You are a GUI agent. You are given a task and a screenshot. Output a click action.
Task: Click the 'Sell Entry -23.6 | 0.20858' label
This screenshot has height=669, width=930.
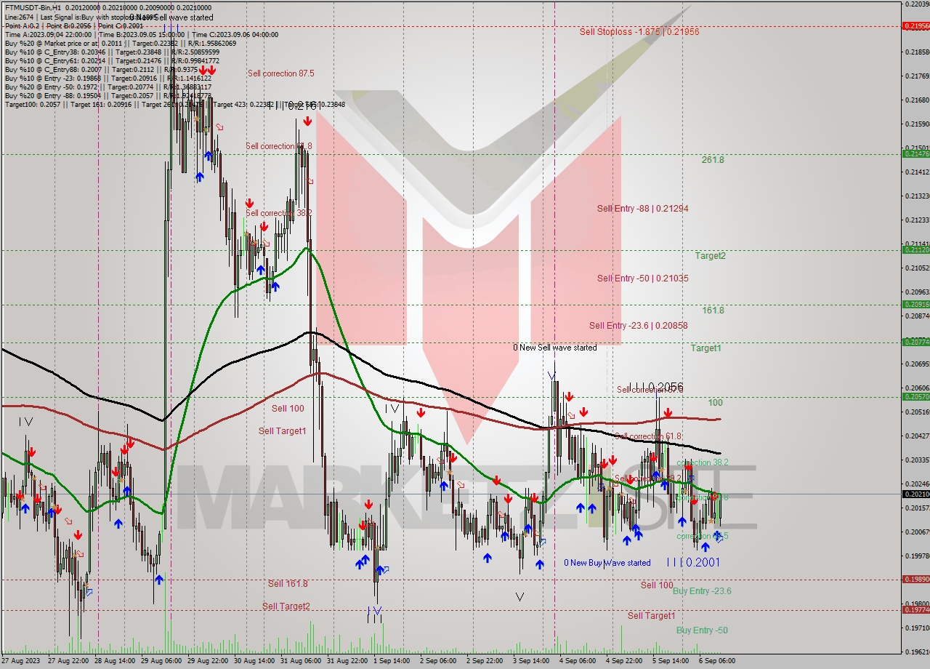(x=638, y=326)
